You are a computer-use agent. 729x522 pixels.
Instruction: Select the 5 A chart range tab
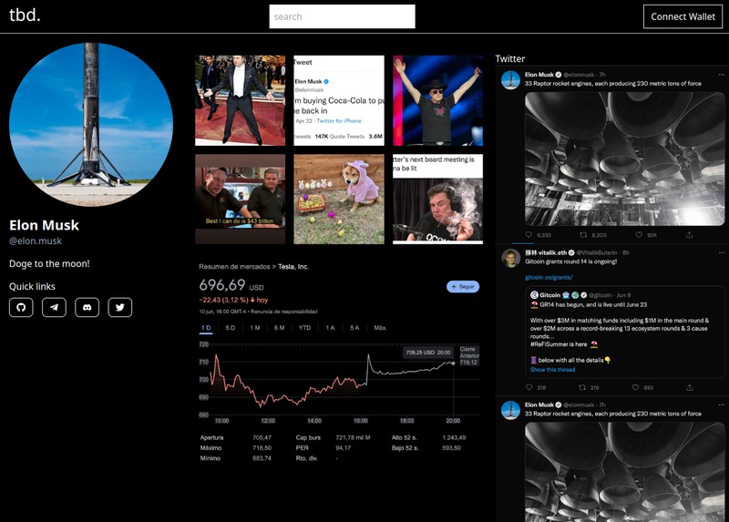(x=354, y=328)
